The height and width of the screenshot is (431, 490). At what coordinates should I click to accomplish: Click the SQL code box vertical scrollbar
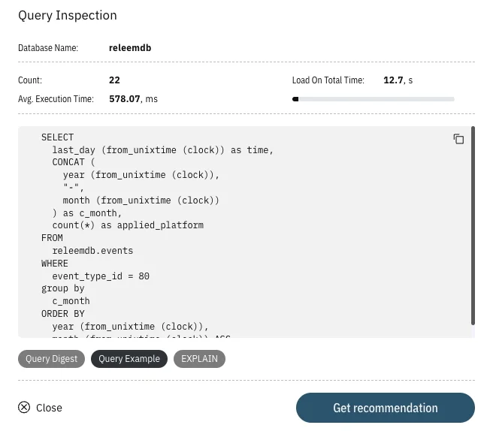[473, 225]
